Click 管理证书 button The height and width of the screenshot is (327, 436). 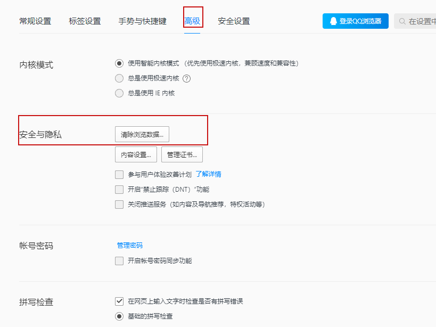(x=182, y=154)
